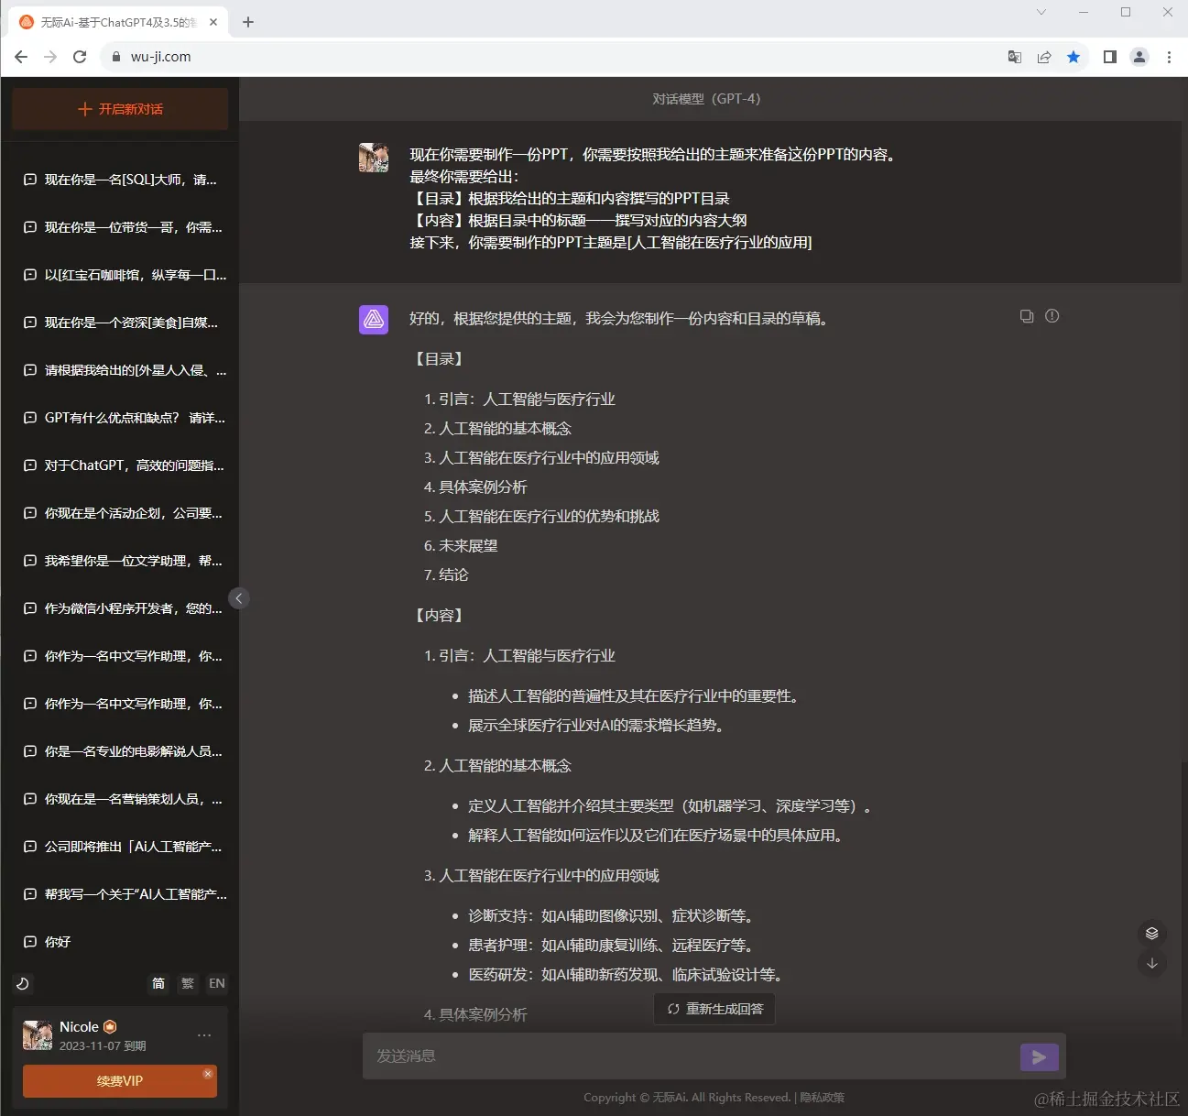Viewport: 1188px width, 1116px height.
Task: Open the chat 以[红宝石咖啡馆
Action: pos(120,275)
